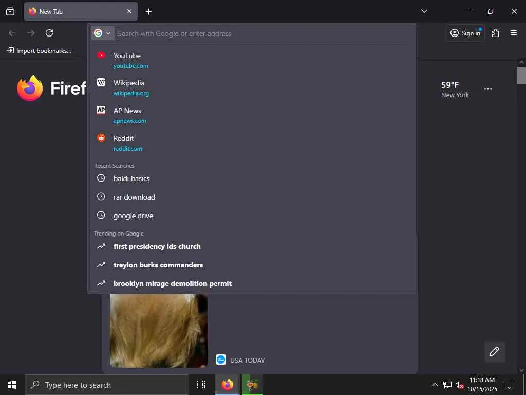Open the Wikipedia suggestion

coord(252,88)
